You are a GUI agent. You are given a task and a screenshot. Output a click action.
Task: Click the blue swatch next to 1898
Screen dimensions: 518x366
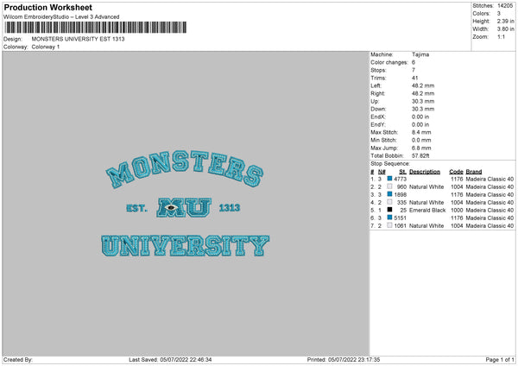click(389, 194)
